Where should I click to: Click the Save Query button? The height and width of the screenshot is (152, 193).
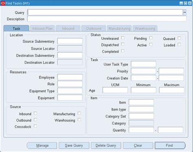click(74, 145)
